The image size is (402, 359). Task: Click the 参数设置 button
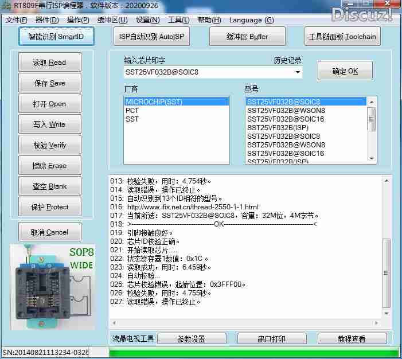(192, 339)
